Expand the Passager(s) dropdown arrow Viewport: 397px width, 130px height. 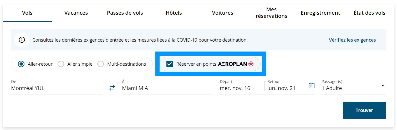tap(383, 86)
